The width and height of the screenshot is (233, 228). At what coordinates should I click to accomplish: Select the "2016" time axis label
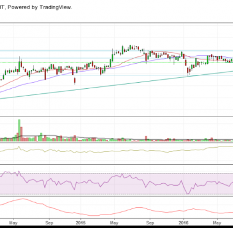(x=183, y=222)
